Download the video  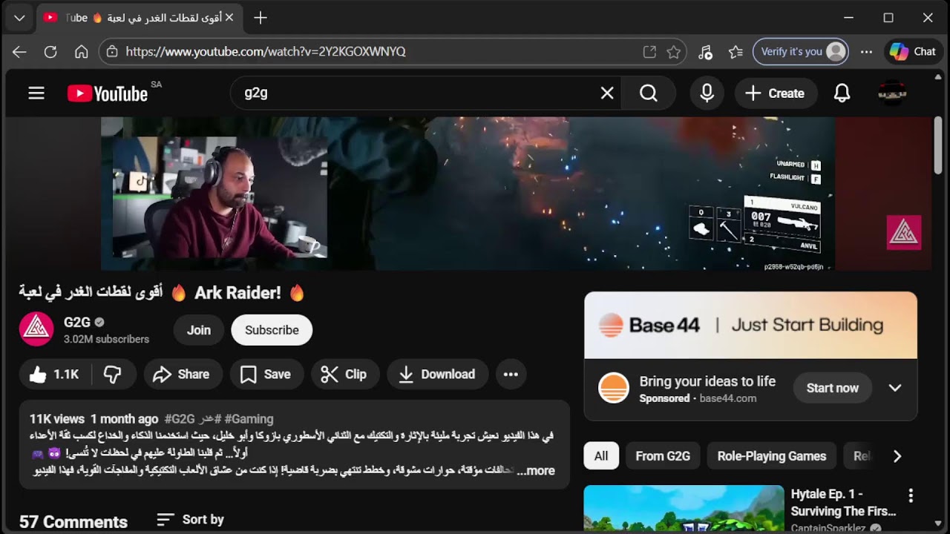[x=437, y=375]
